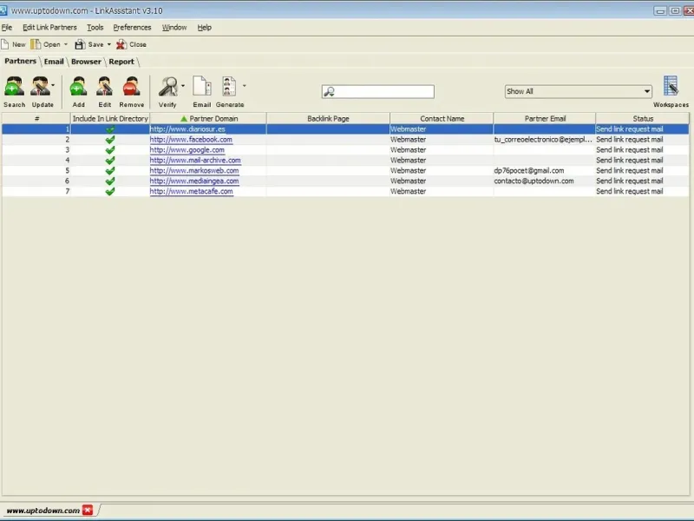Switch to the Browser tab
Screen dimensions: 694x521
(86, 62)
